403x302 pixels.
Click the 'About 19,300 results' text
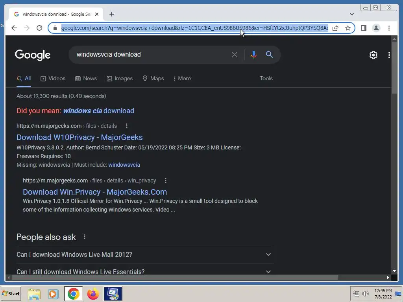(61, 96)
